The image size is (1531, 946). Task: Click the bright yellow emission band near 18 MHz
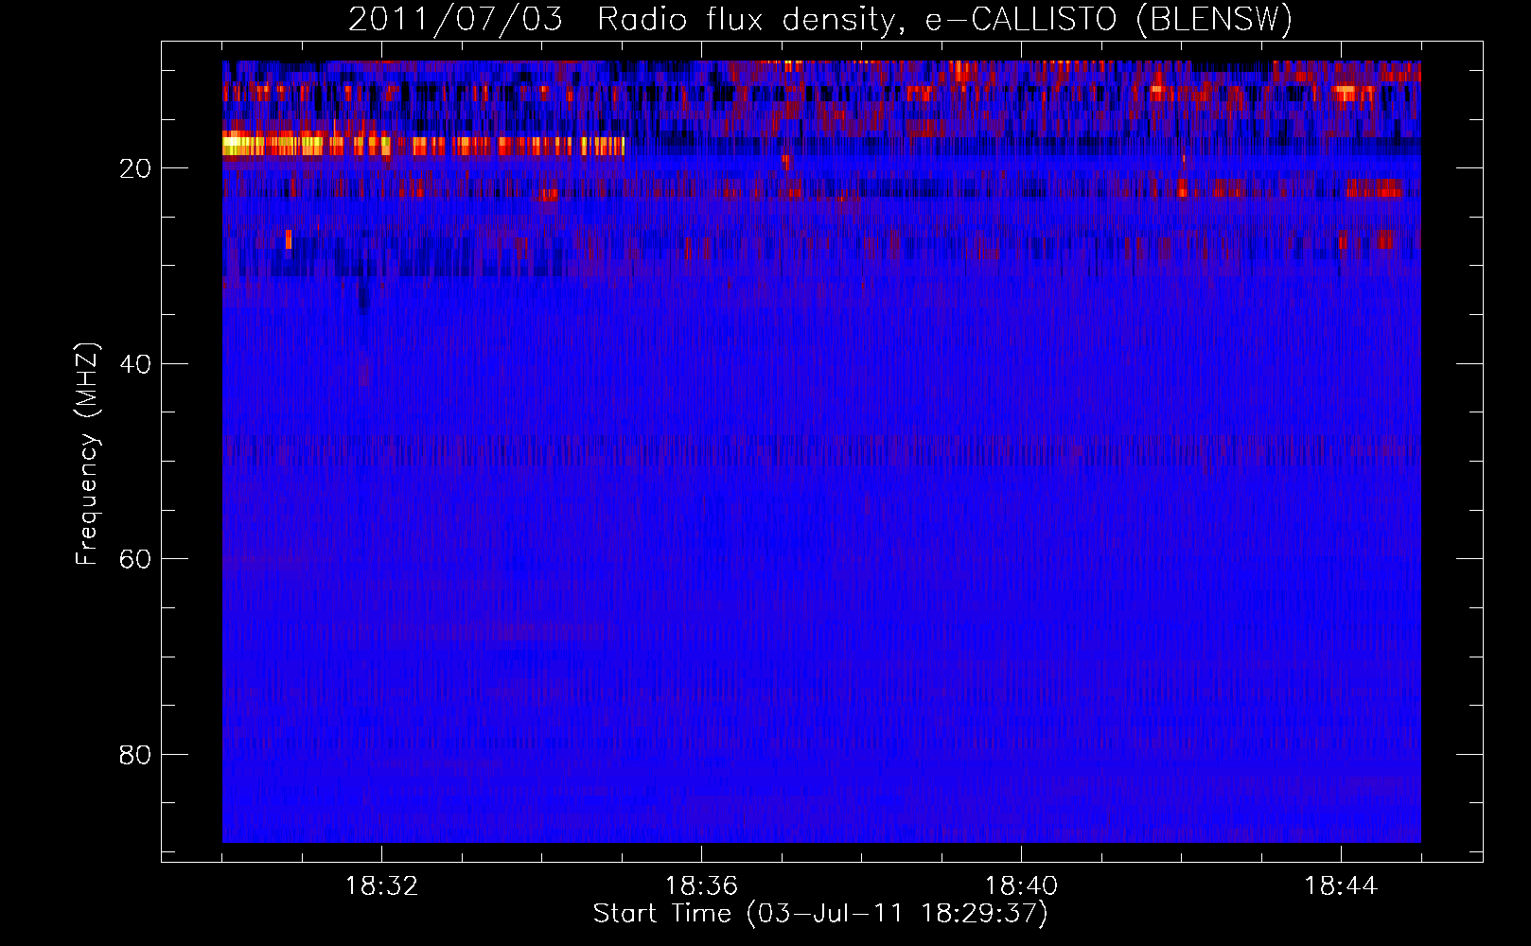[423, 146]
